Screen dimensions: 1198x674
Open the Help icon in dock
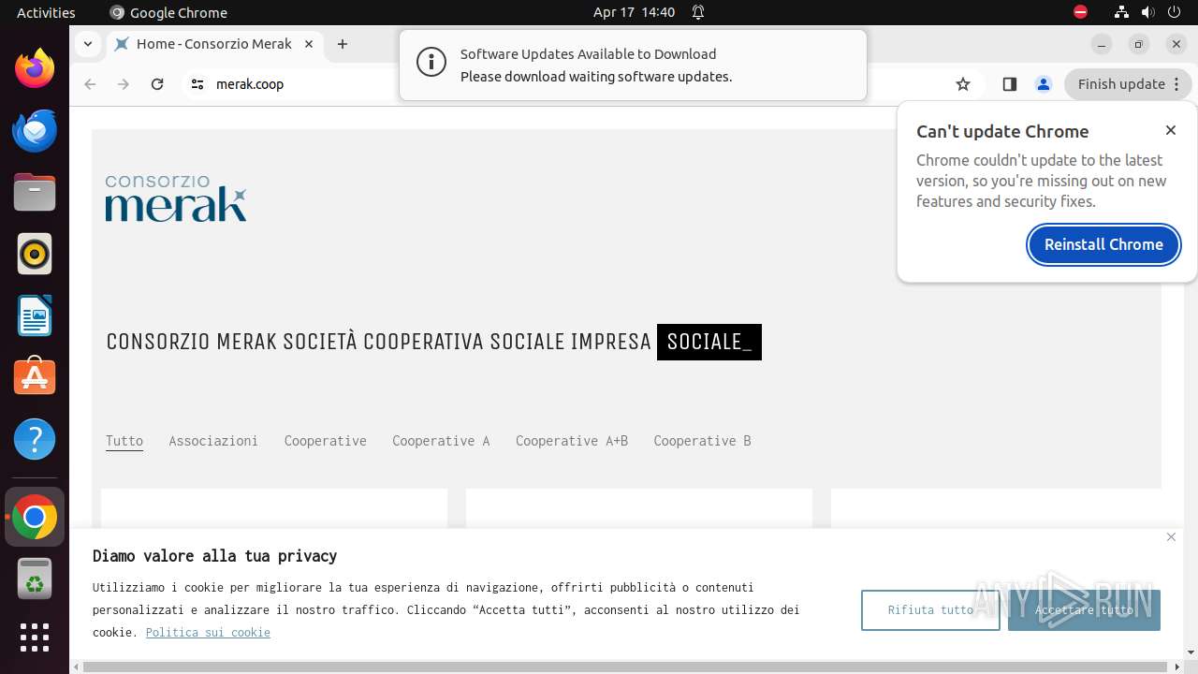35,439
